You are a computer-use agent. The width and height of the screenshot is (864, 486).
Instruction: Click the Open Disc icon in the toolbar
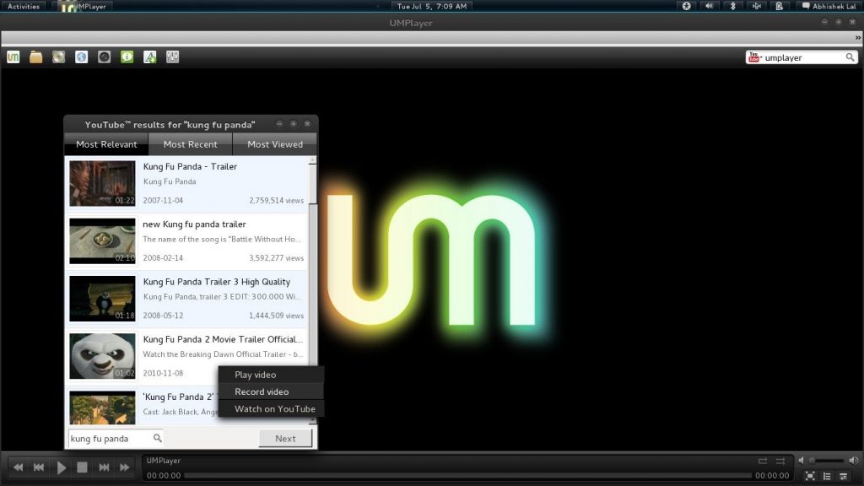58,56
